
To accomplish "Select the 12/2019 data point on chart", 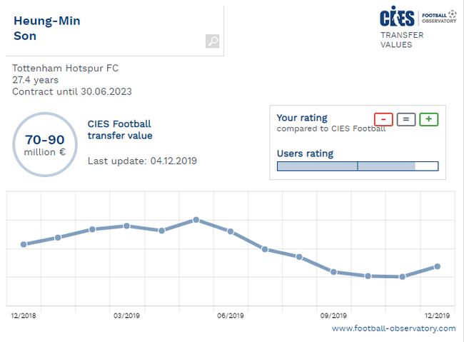I will click(438, 266).
